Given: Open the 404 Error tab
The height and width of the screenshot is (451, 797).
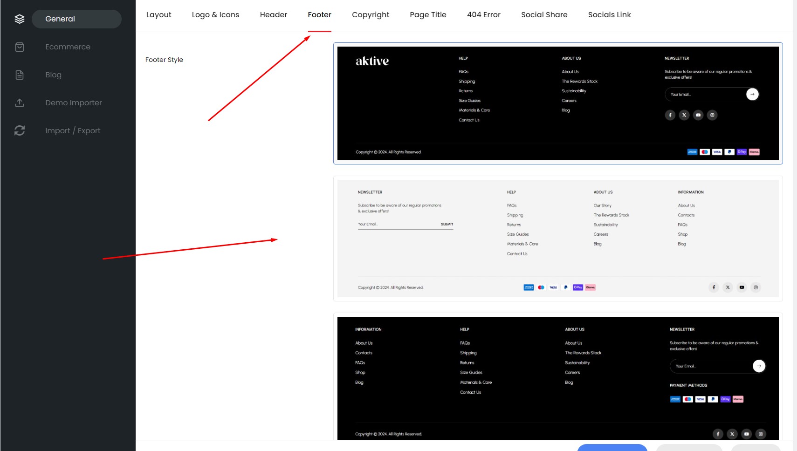Looking at the screenshot, I should (x=483, y=15).
